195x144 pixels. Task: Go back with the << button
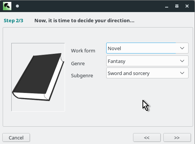(147, 138)
